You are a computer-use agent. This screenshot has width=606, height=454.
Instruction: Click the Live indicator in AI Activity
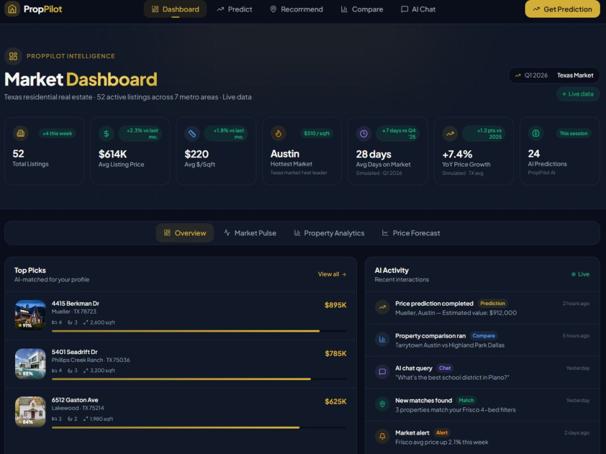(x=581, y=274)
